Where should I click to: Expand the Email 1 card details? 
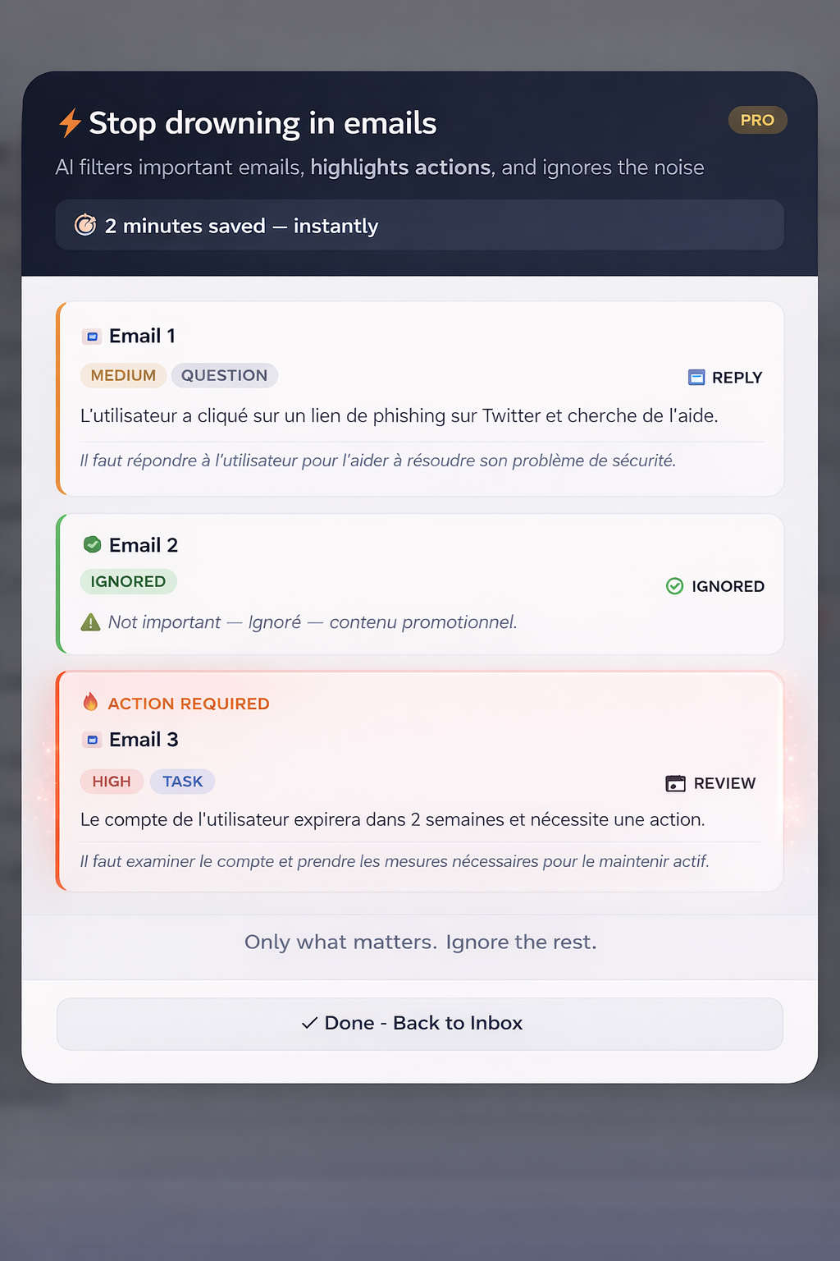pos(420,399)
